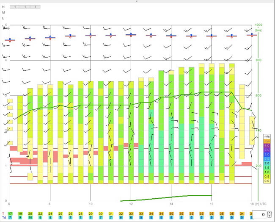Image resolution: width=275 pixels, height=222 pixels.
Task: Click the zero-degree level marker at 16 UTC
Action: pyautogui.click(x=212, y=36)
